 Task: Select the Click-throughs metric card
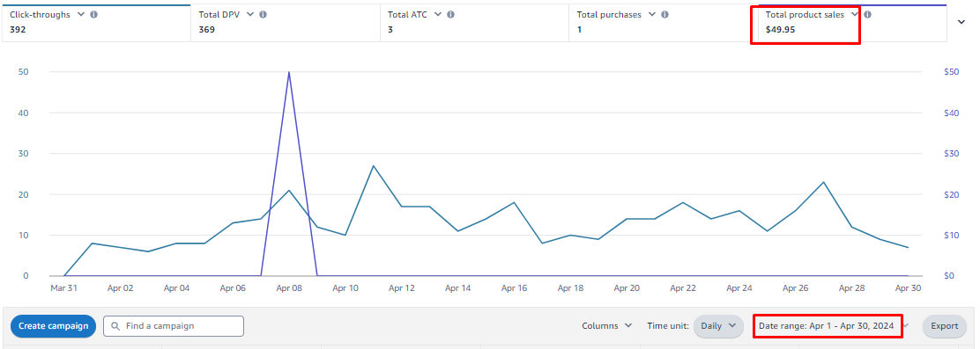coord(96,23)
